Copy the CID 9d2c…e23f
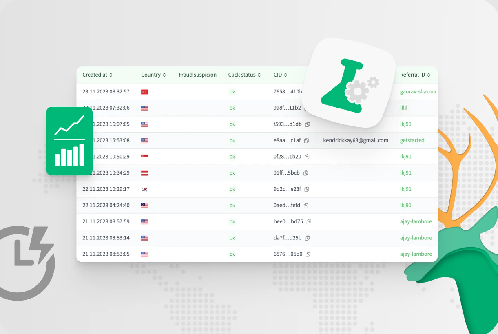This screenshot has height=334, width=498. pos(307,189)
